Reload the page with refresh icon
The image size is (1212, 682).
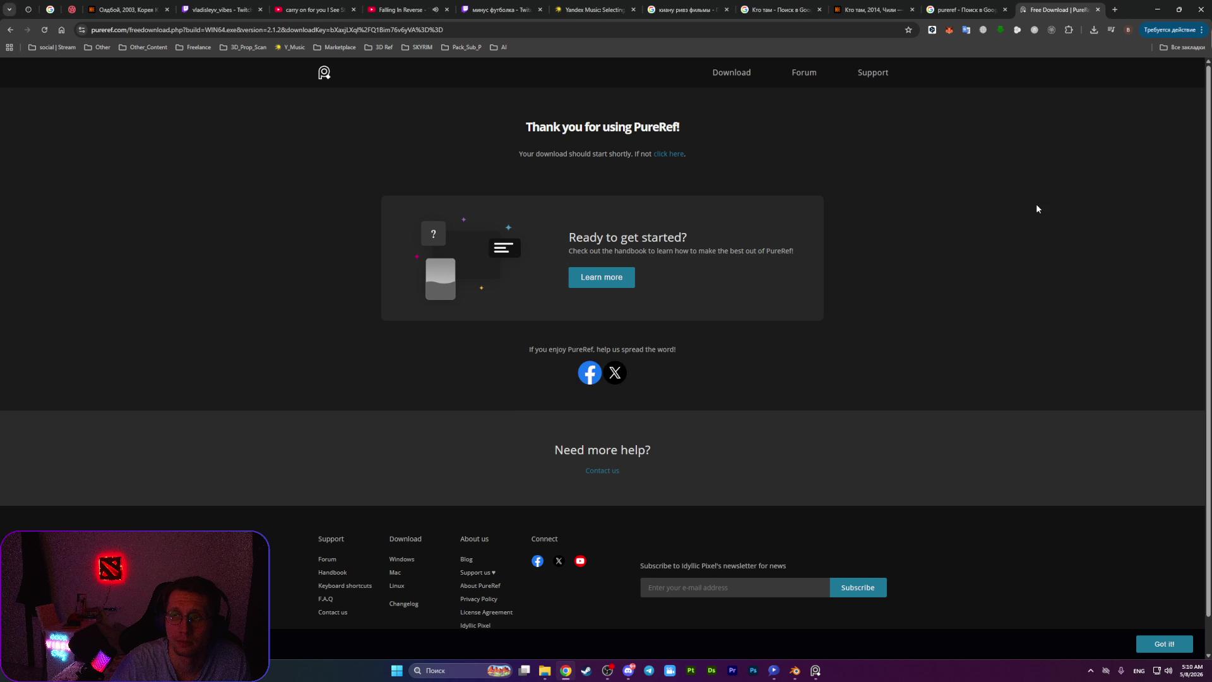(x=44, y=30)
